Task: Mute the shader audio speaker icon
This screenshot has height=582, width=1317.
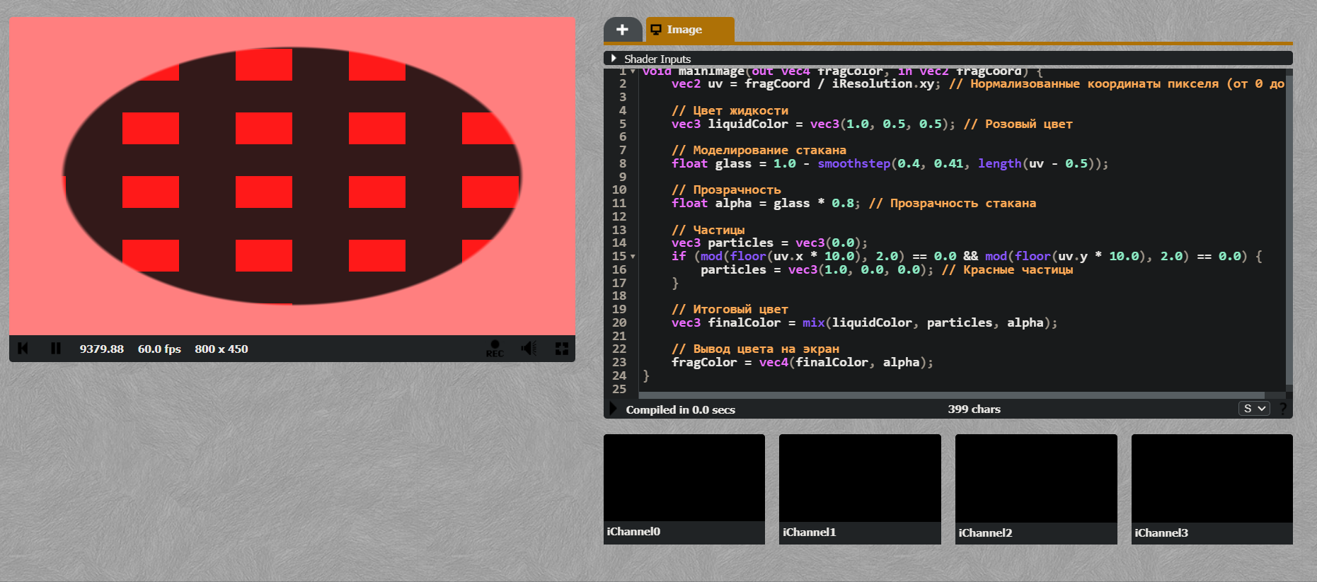Action: click(x=529, y=349)
